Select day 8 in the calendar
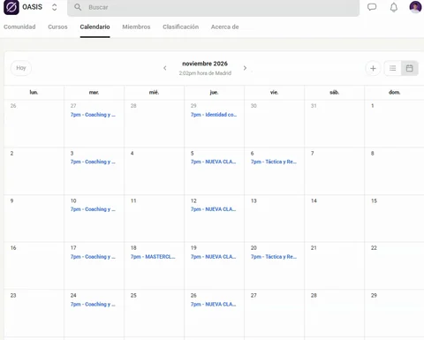This screenshot has height=340, width=424. pyautogui.click(x=373, y=154)
